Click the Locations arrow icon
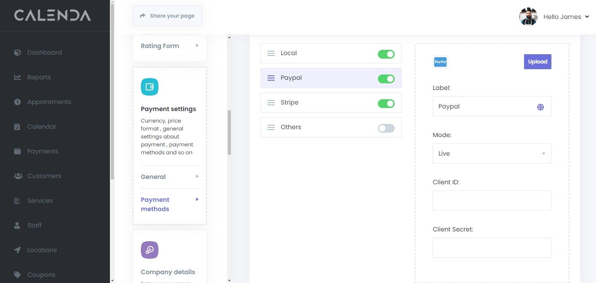The width and height of the screenshot is (596, 283). [18, 250]
